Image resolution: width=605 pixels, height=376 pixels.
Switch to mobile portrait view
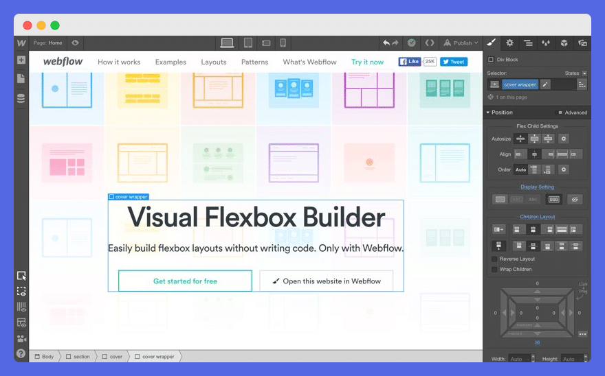[283, 43]
